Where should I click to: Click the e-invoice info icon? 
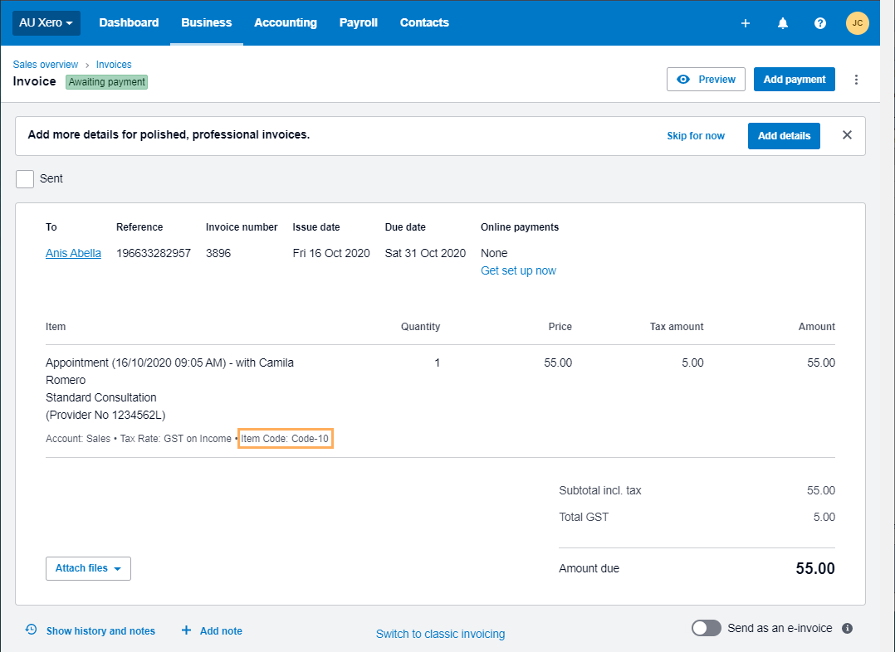(x=847, y=629)
